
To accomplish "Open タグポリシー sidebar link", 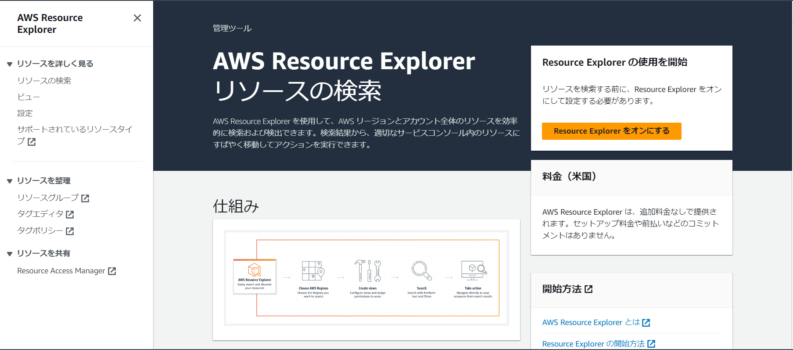I will 40,230.
